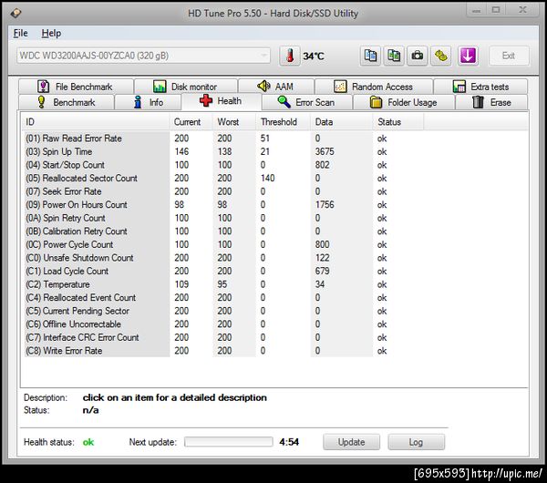Select the Unsafe Shutdown Count row

(223, 258)
